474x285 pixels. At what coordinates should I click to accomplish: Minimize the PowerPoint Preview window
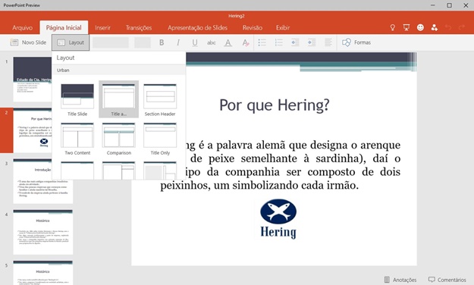point(433,5)
